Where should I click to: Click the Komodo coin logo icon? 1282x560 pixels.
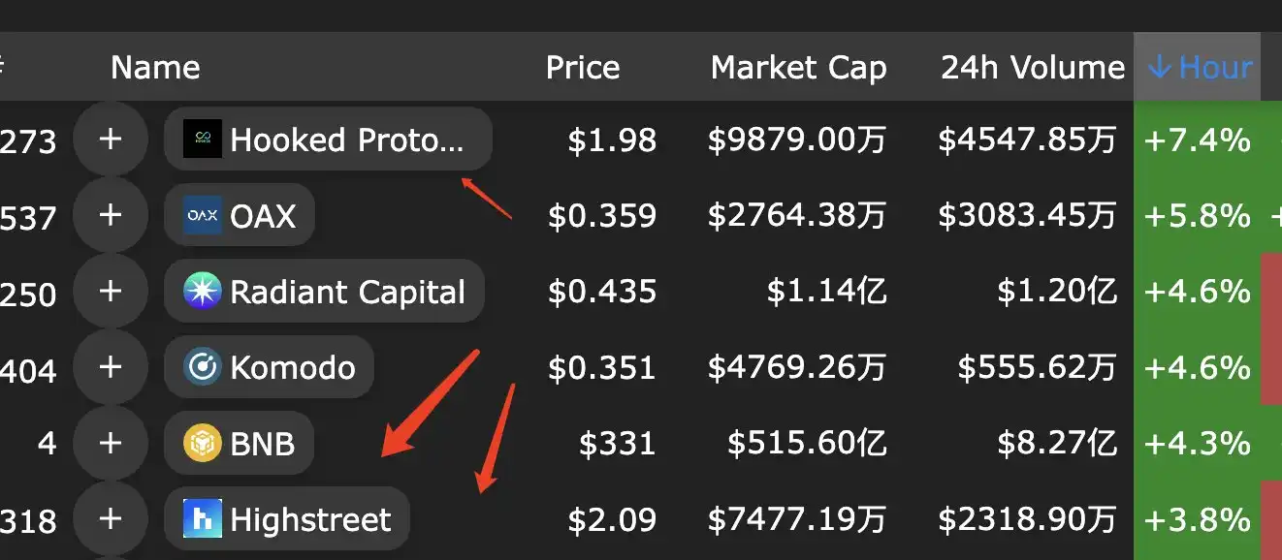click(x=203, y=367)
